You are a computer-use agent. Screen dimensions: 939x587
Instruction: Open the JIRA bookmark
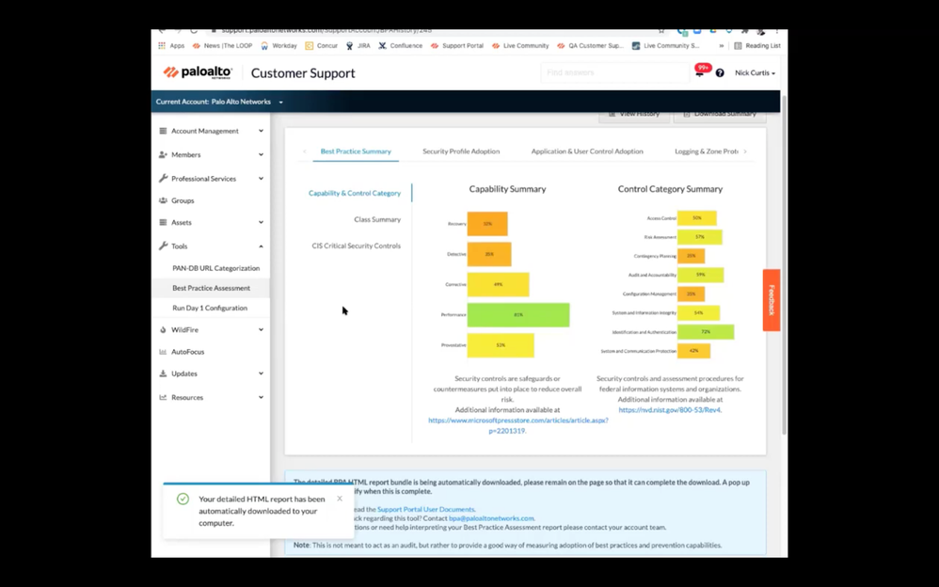coord(358,45)
